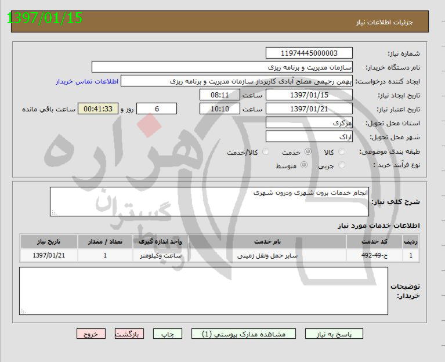The height and width of the screenshot is (362, 445).
Task: Click the buyer notes textarea resize grip
Action: pos(23,312)
